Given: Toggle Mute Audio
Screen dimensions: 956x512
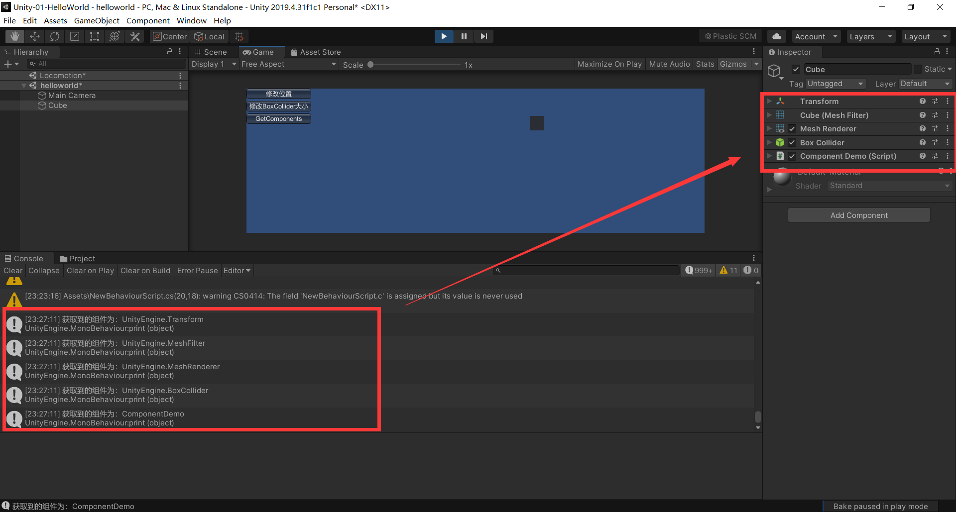Looking at the screenshot, I should click(670, 64).
